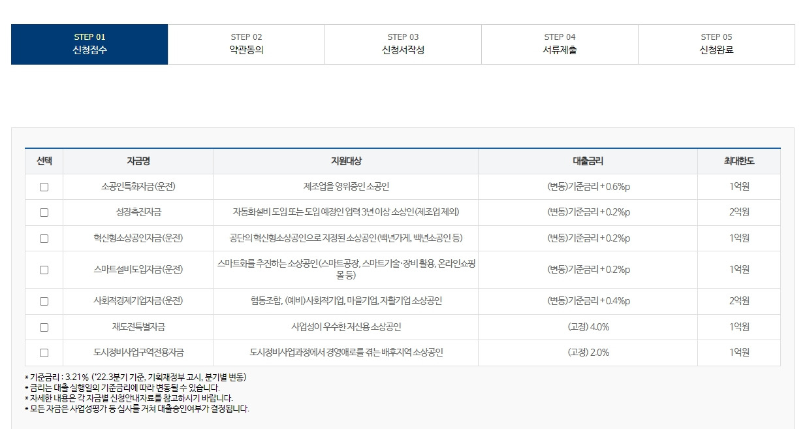The width and height of the screenshot is (807, 429).
Task: Click the 대출금리 column header
Action: tap(588, 161)
